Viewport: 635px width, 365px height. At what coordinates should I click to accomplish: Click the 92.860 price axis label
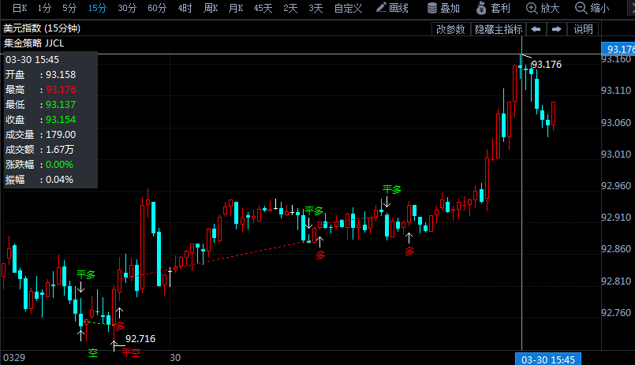click(x=616, y=249)
